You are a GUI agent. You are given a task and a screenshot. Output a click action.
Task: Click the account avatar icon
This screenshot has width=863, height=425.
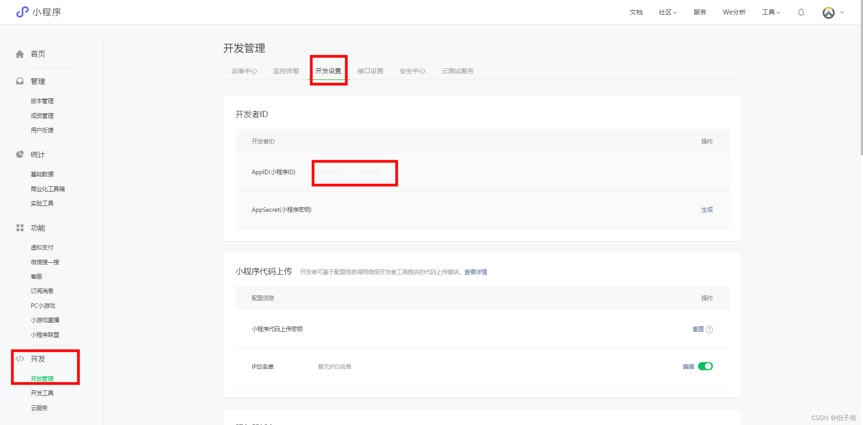[827, 12]
